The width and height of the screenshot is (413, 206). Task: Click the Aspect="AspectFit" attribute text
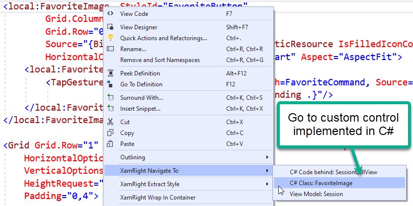tap(349, 57)
